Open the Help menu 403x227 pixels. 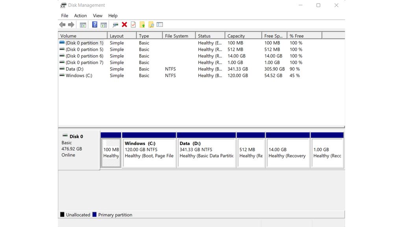[x=113, y=15]
